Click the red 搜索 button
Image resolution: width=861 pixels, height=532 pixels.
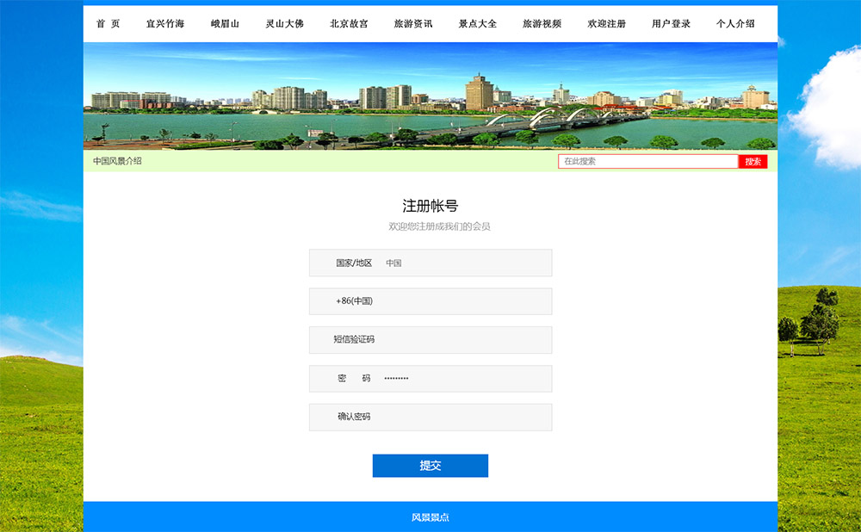pyautogui.click(x=753, y=162)
